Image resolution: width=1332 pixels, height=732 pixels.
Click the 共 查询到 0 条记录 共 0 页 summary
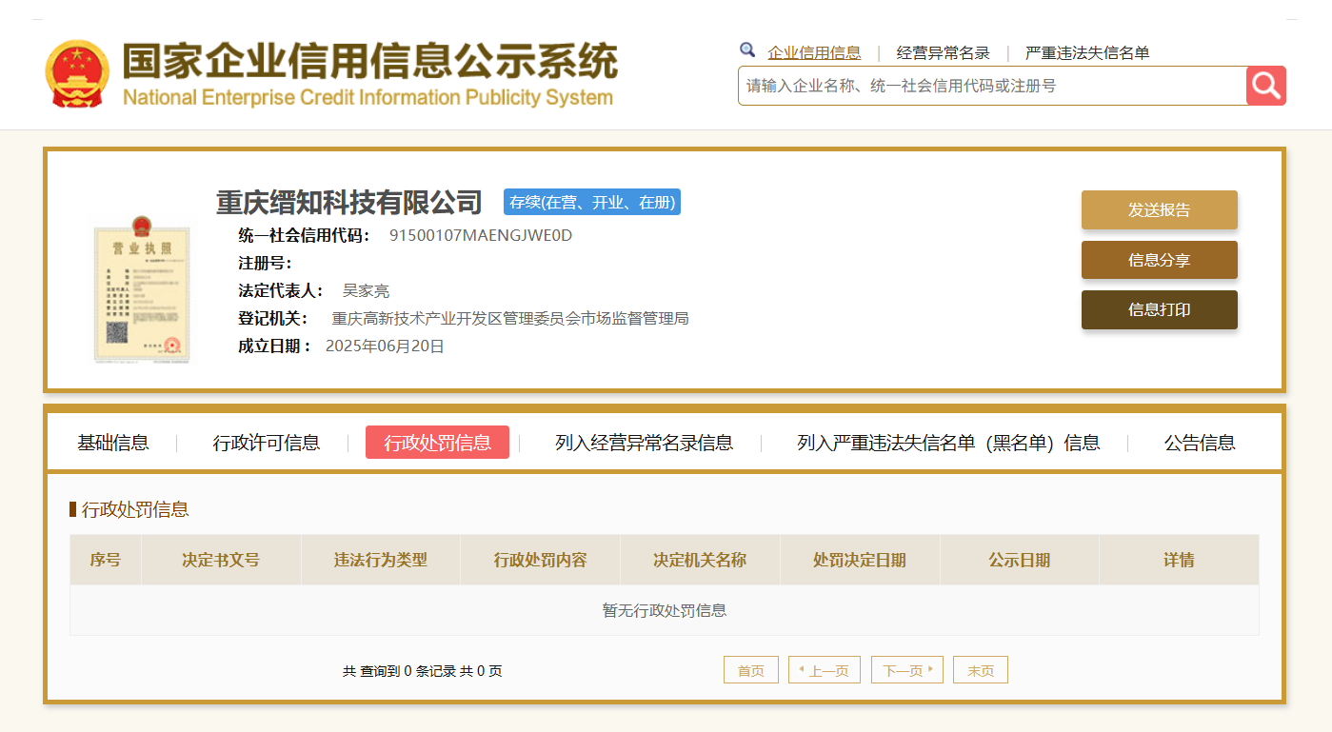(423, 671)
